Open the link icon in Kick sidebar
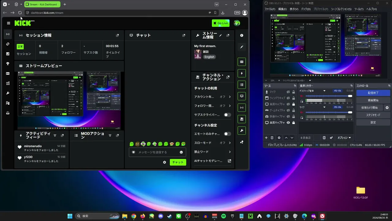The image size is (392, 221). click(x=8, y=44)
